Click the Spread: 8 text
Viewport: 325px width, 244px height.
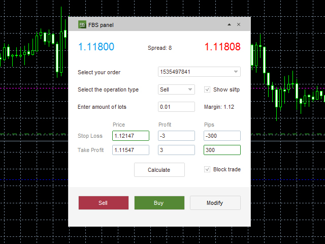pyautogui.click(x=159, y=48)
